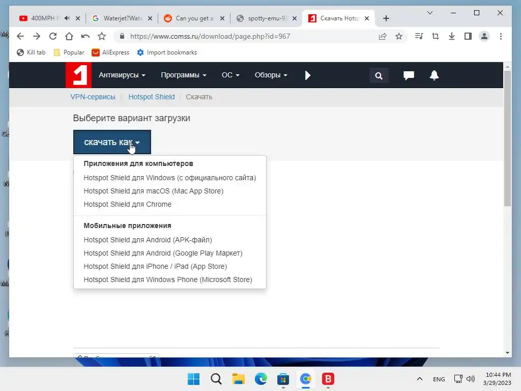
Task: Open a new browser tab
Action: [x=386, y=18]
